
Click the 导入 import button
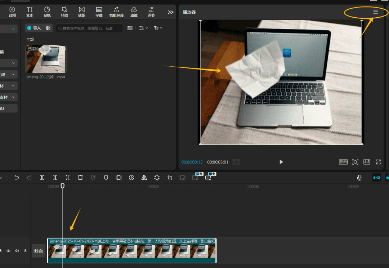(34, 28)
